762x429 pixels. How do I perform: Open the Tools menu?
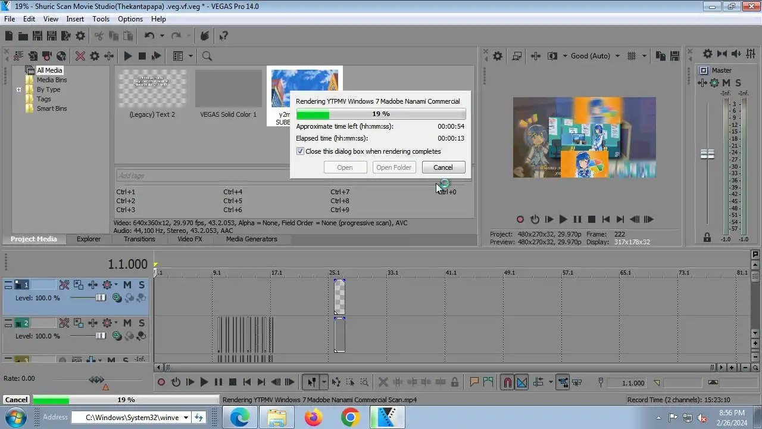pos(101,19)
